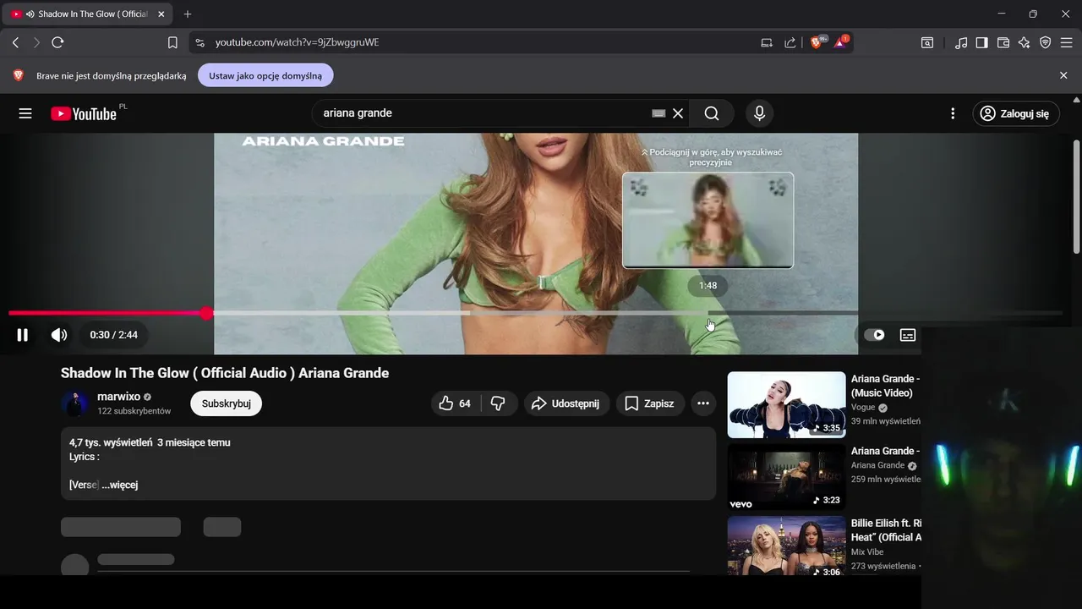Open a new browser tab
The width and height of the screenshot is (1082, 609).
click(x=188, y=14)
